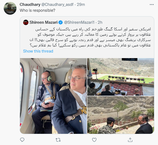Click the 2h quoted tweet timestamp

click(100, 22)
